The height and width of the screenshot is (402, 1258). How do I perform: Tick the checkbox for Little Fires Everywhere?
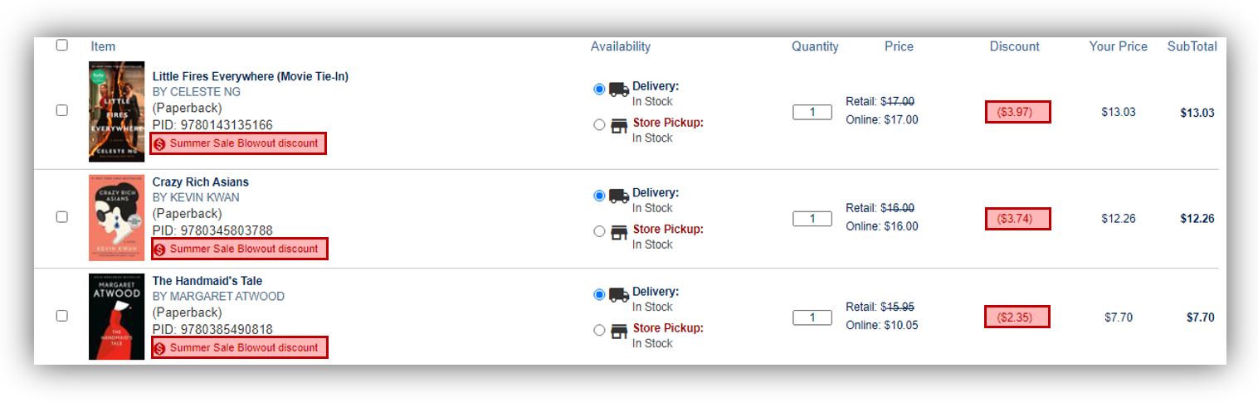[x=62, y=110]
